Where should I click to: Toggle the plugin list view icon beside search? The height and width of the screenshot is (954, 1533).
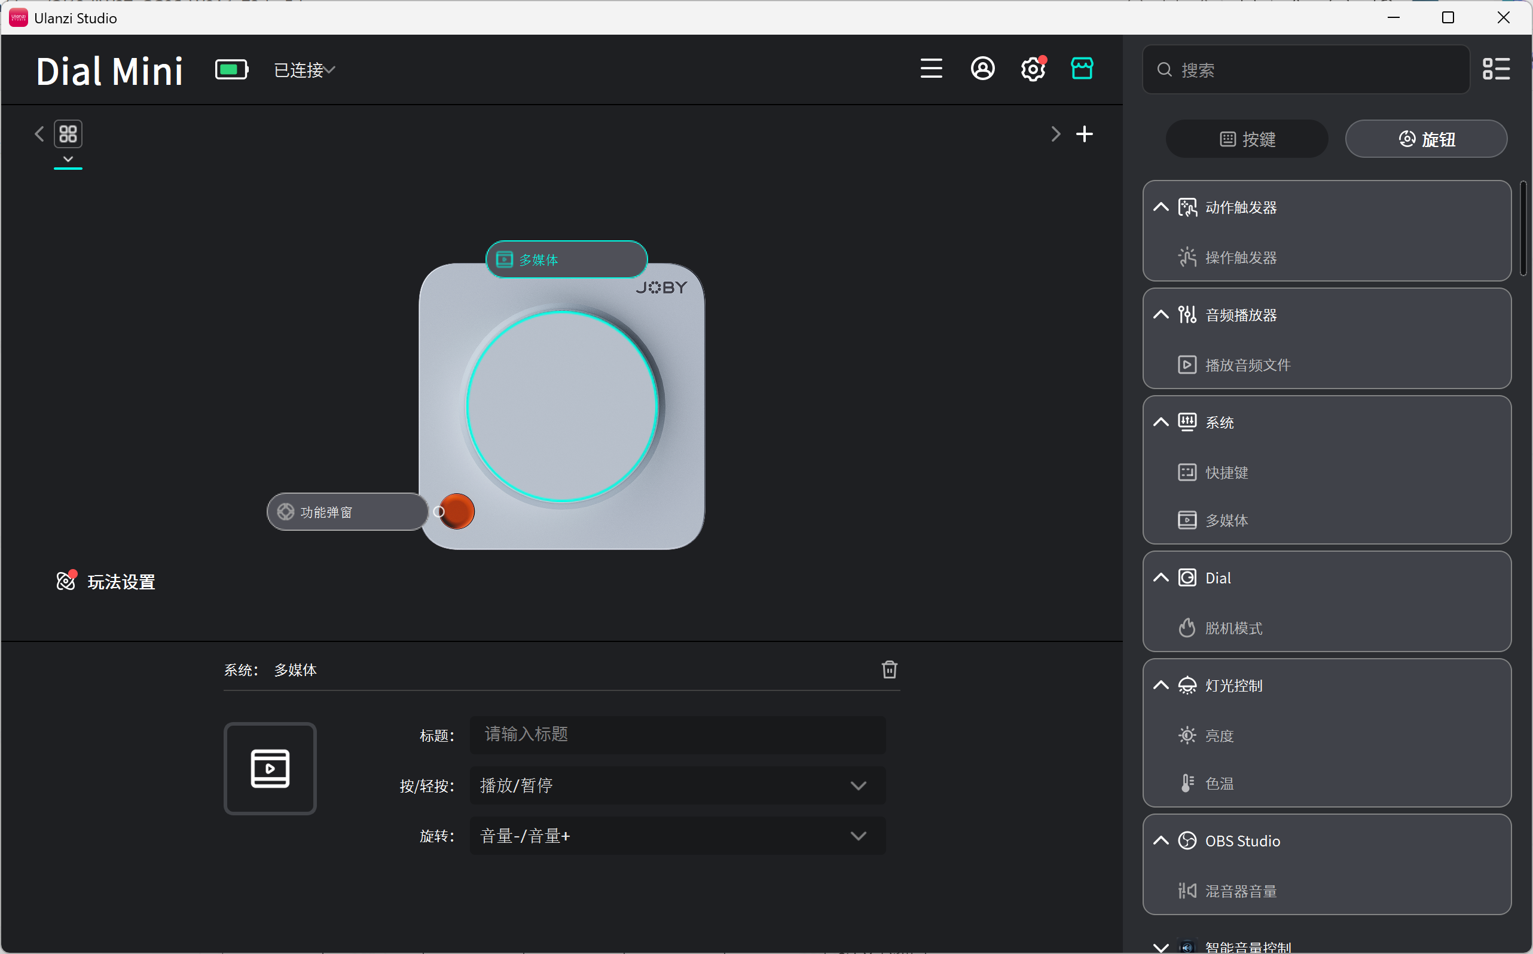1496,69
